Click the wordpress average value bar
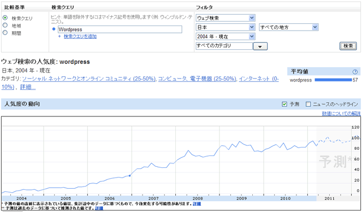The width and height of the screenshot is (362, 212). (333, 80)
